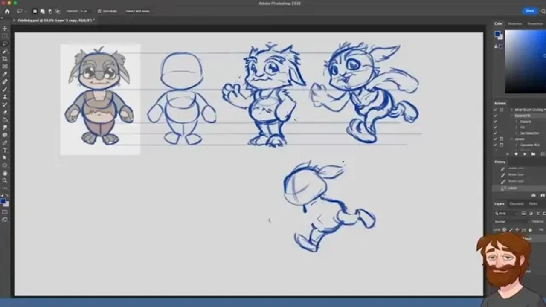546x307 pixels.
Task: Select the Smudge tool
Action: coord(5,127)
